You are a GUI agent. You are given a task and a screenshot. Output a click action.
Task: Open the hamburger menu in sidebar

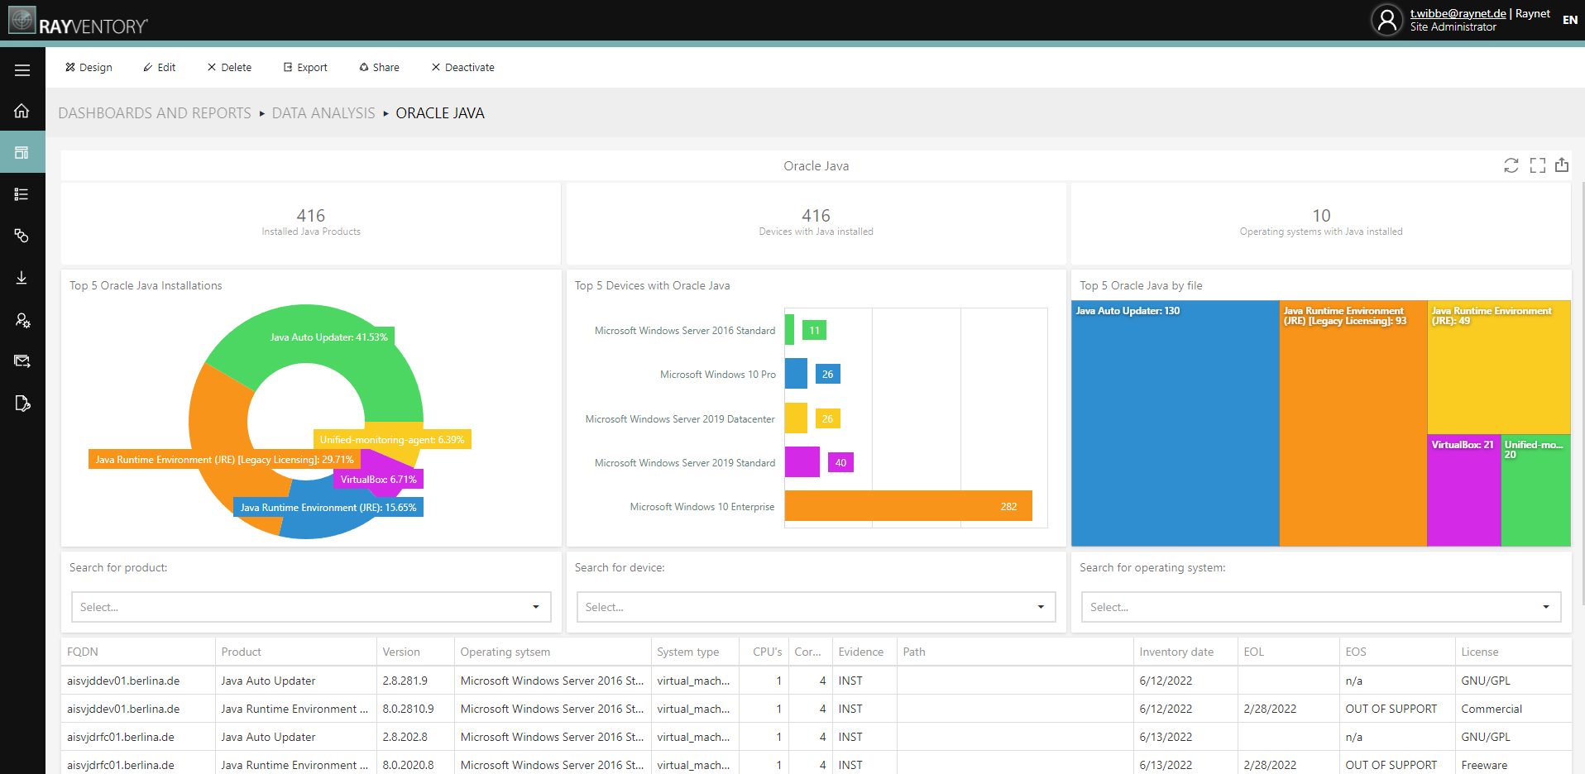22,70
